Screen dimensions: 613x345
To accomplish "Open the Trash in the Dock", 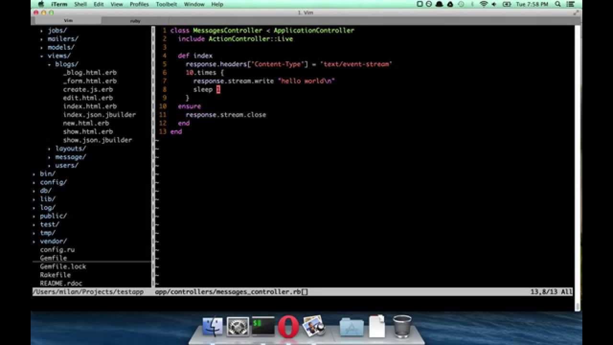I will click(x=402, y=326).
